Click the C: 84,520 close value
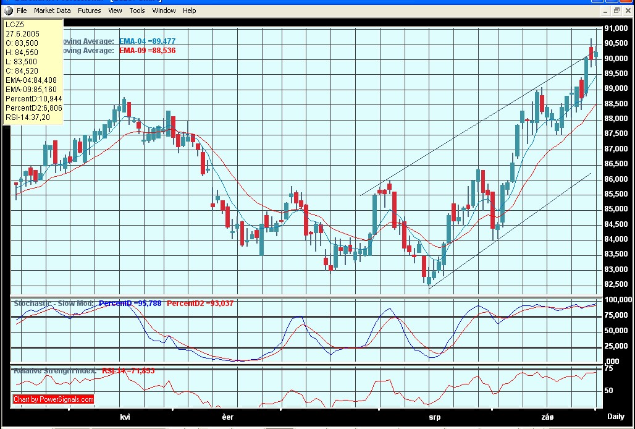The image size is (635, 429). pos(22,71)
